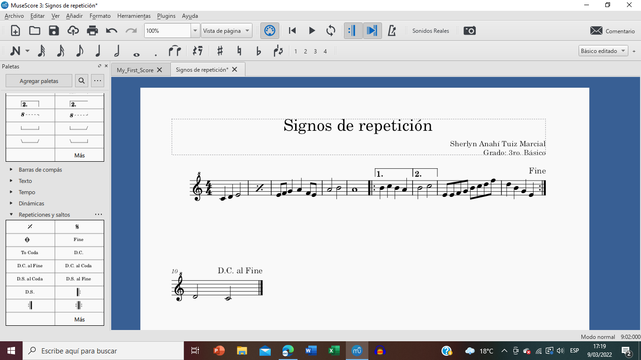Create a new score with the toolbar icon
Image resolution: width=641 pixels, height=360 pixels.
pos(15,31)
